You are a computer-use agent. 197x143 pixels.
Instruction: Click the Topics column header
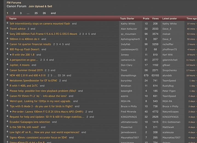tap(13, 19)
